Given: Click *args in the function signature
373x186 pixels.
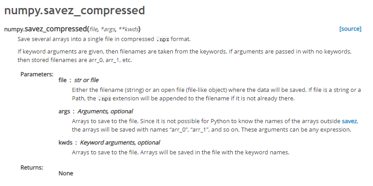Looking at the screenshot, I should pos(109,29).
